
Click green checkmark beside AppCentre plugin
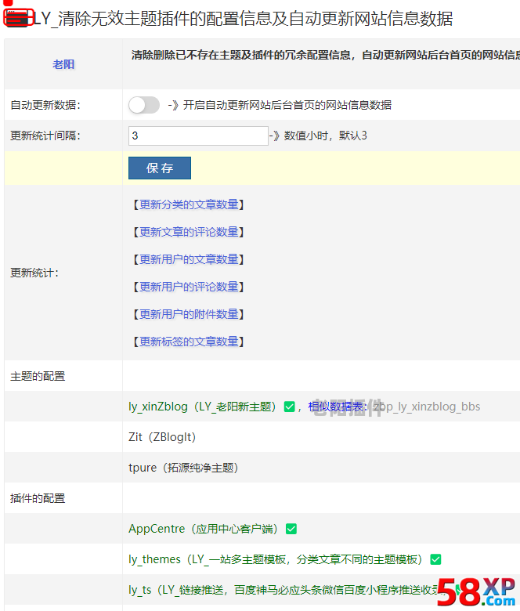click(291, 529)
